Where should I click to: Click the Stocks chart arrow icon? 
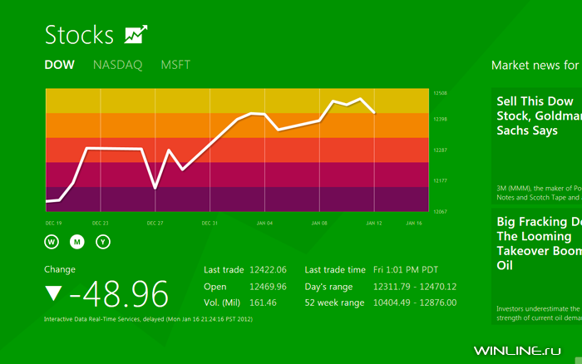[136, 35]
